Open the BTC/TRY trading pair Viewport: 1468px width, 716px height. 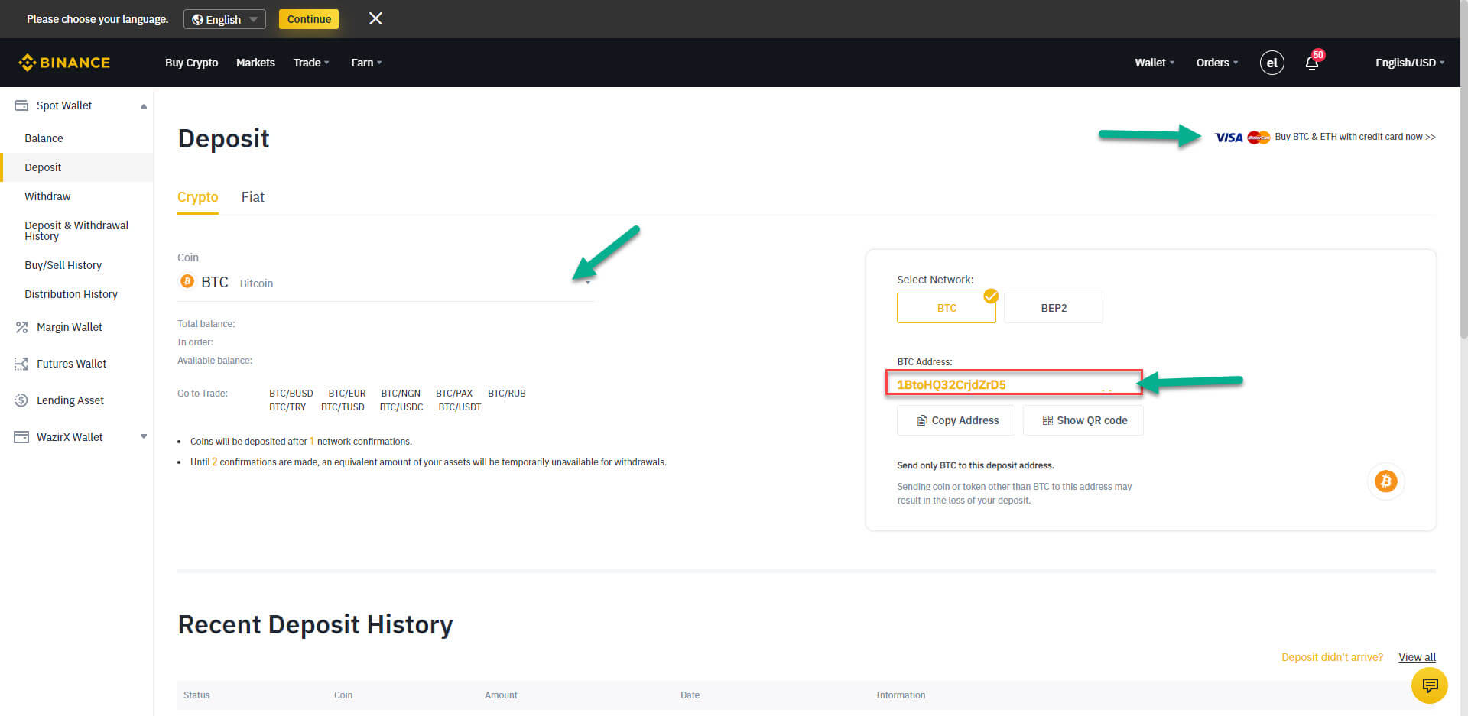[287, 407]
